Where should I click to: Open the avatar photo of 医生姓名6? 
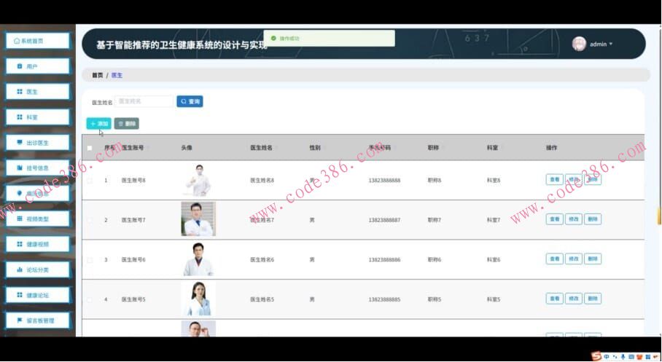point(198,259)
